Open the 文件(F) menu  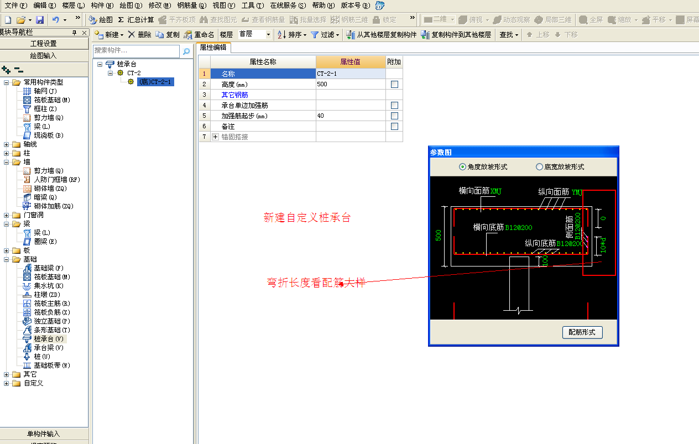pyautogui.click(x=15, y=6)
